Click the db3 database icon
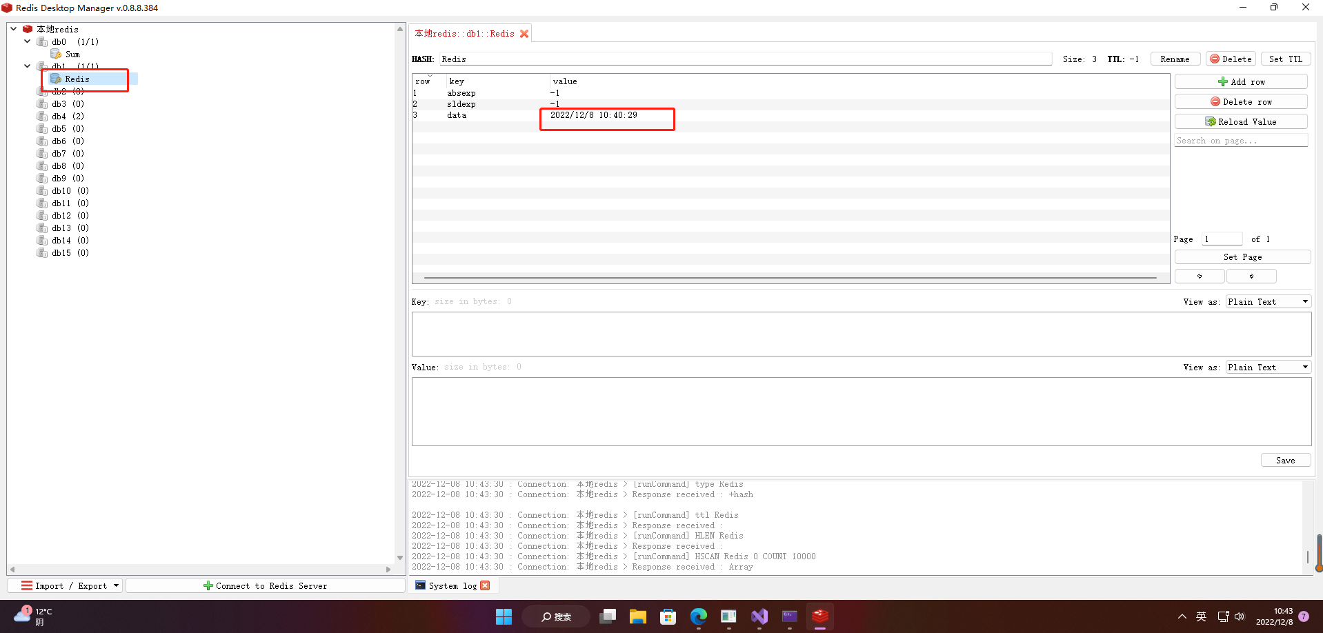1323x633 pixels. pos(43,103)
